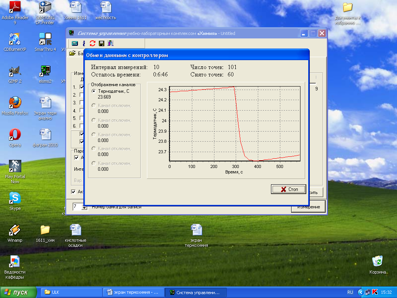Click the temperature reading '23.669'
This screenshot has height=298, width=397.
click(104, 97)
